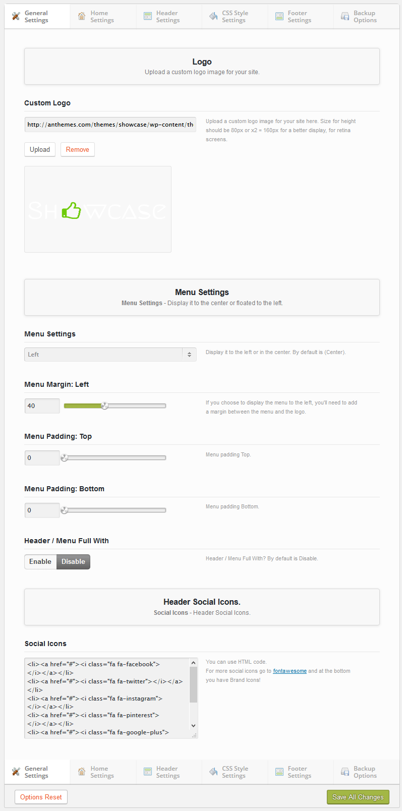The height and width of the screenshot is (811, 402).
Task: Click the house icon on bottom Home Settings tab
Action: (82, 772)
